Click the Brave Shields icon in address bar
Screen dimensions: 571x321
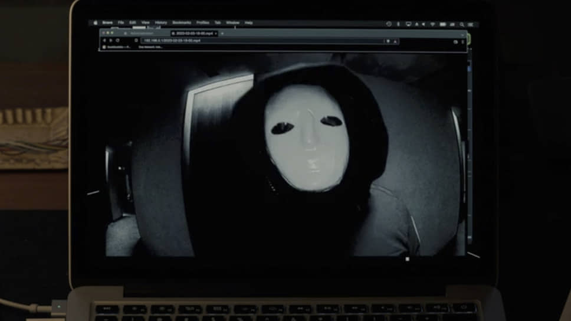pyautogui.click(x=388, y=41)
